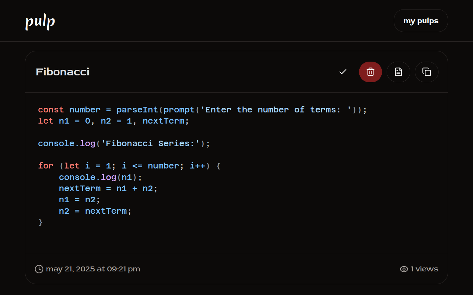
Task: Click the 'for (let i = 1' loop line
Action: click(129, 166)
